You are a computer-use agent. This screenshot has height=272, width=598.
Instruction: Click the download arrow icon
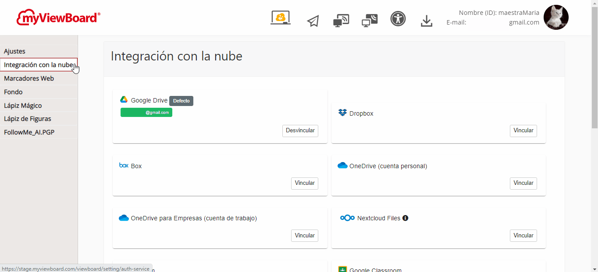pos(427,21)
